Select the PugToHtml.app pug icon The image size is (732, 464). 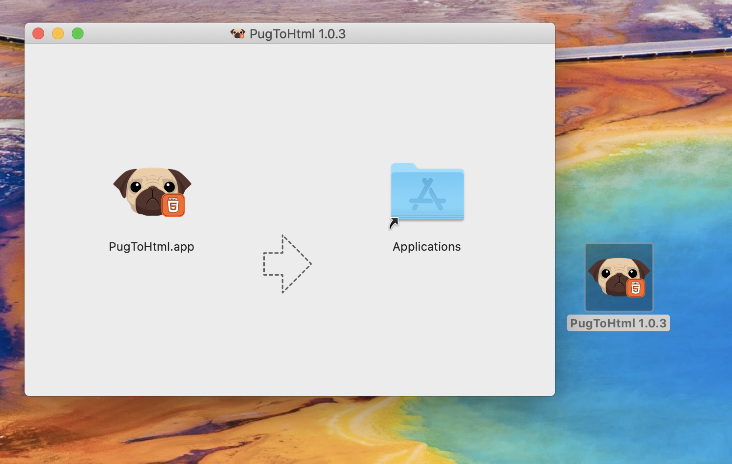[152, 192]
